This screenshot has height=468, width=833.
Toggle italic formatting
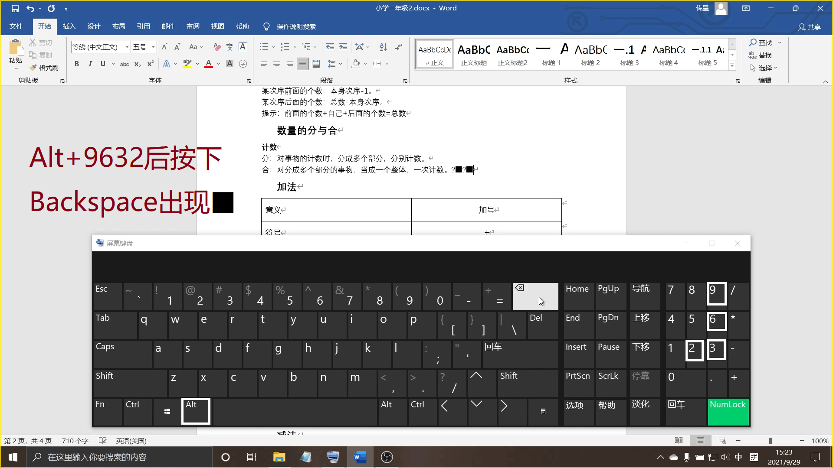pyautogui.click(x=90, y=64)
